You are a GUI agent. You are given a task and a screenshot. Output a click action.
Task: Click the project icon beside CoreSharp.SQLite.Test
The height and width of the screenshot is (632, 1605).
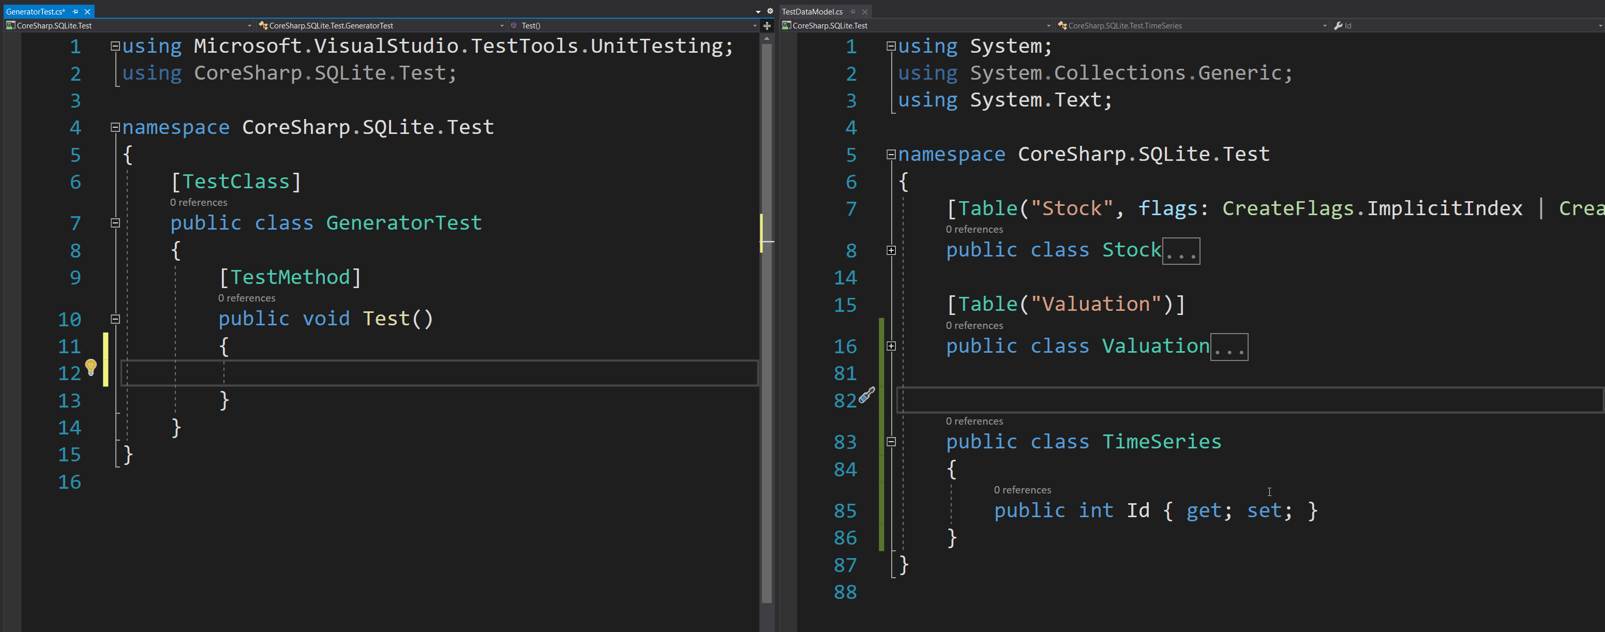[10, 25]
